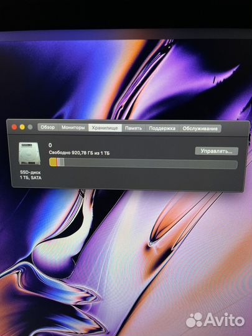This screenshot has height=336, width=252.
Task: Click the disk name "0"
Action: pos(50,145)
